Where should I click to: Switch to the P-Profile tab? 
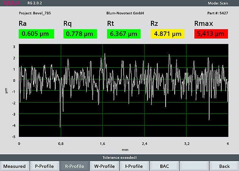pos(44,166)
